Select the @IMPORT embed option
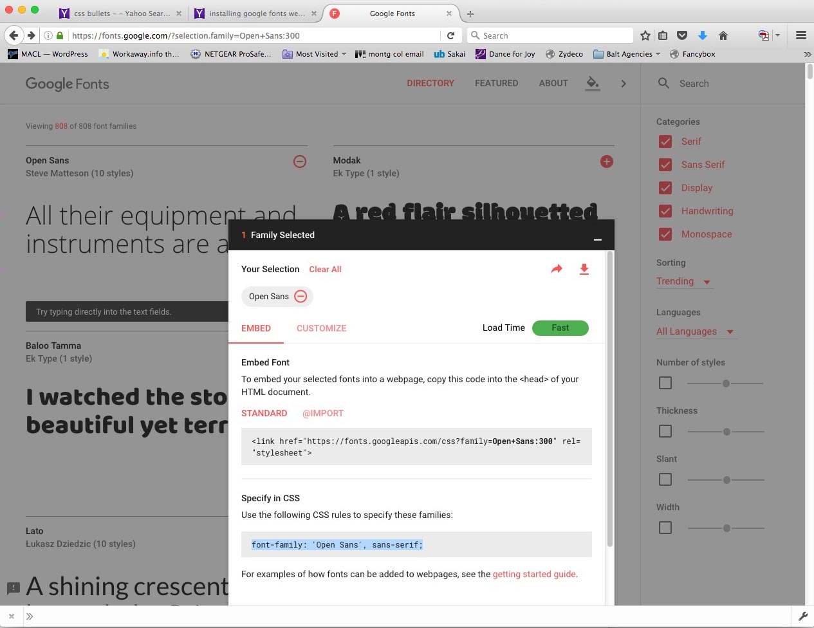 click(323, 413)
